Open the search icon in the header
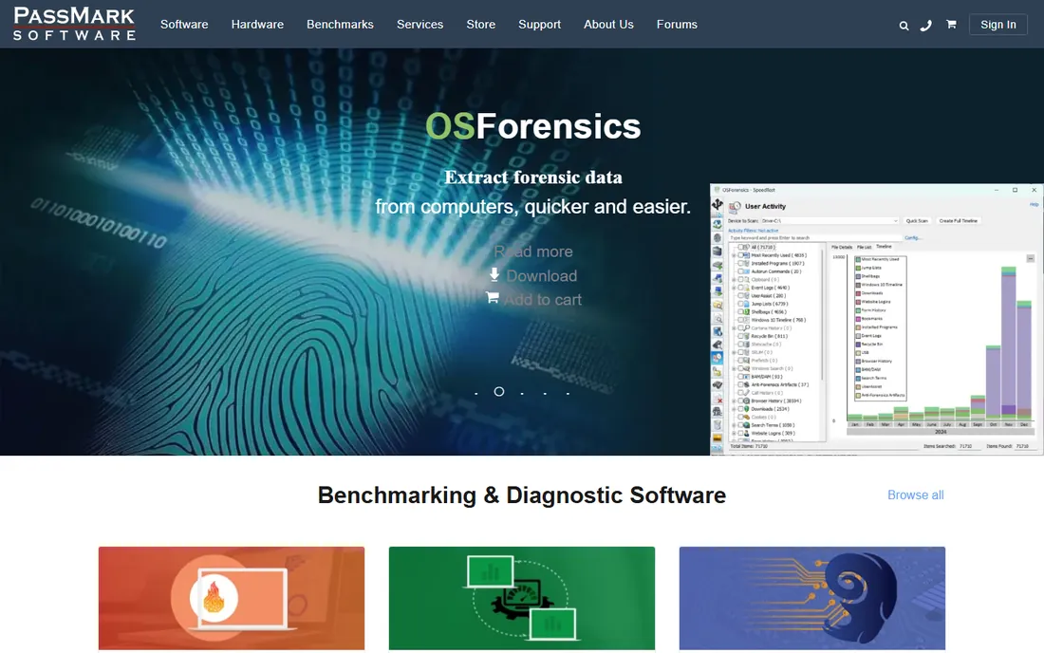 pyautogui.click(x=904, y=26)
